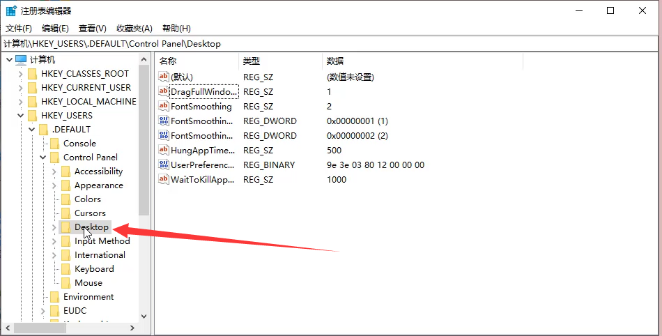Click the Cursors folder icon
662x336 pixels.
coord(66,213)
